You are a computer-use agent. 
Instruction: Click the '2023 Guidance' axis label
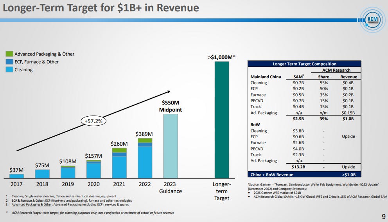click(170, 188)
